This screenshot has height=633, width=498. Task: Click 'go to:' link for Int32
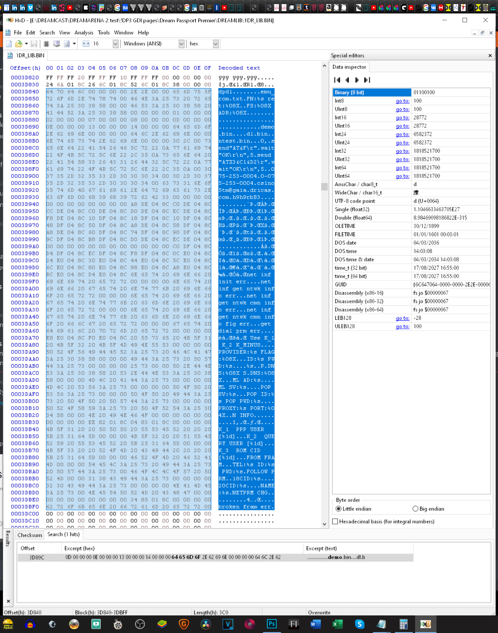(x=403, y=151)
